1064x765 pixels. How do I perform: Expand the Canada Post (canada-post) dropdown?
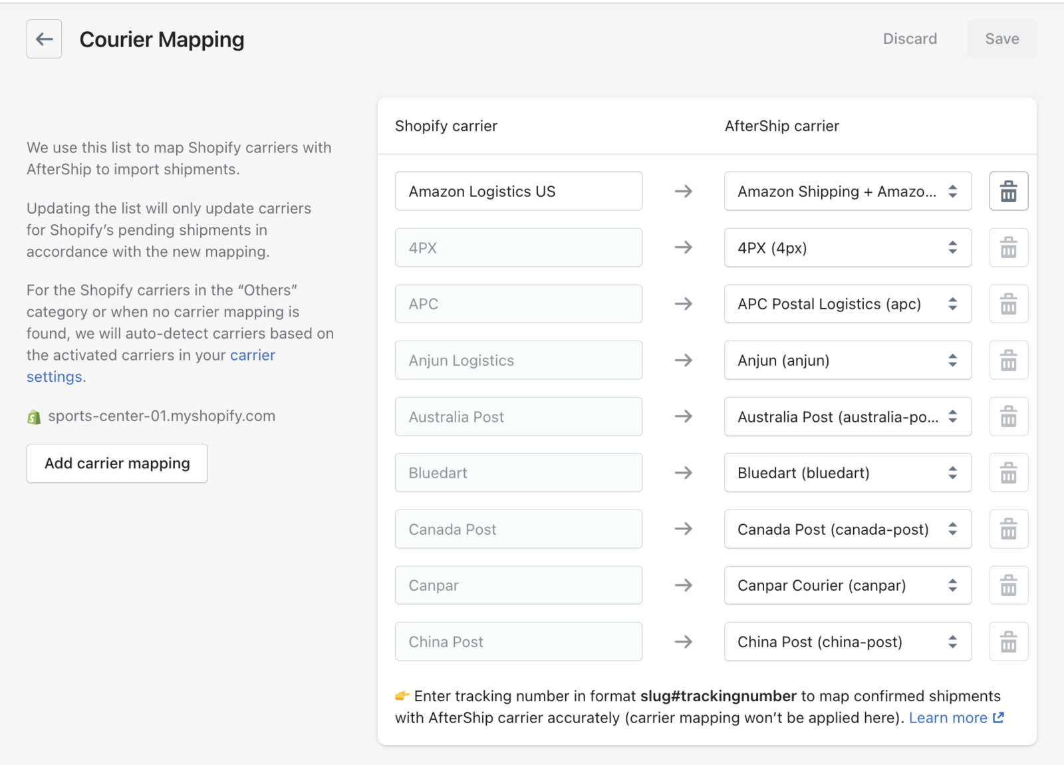coord(847,530)
